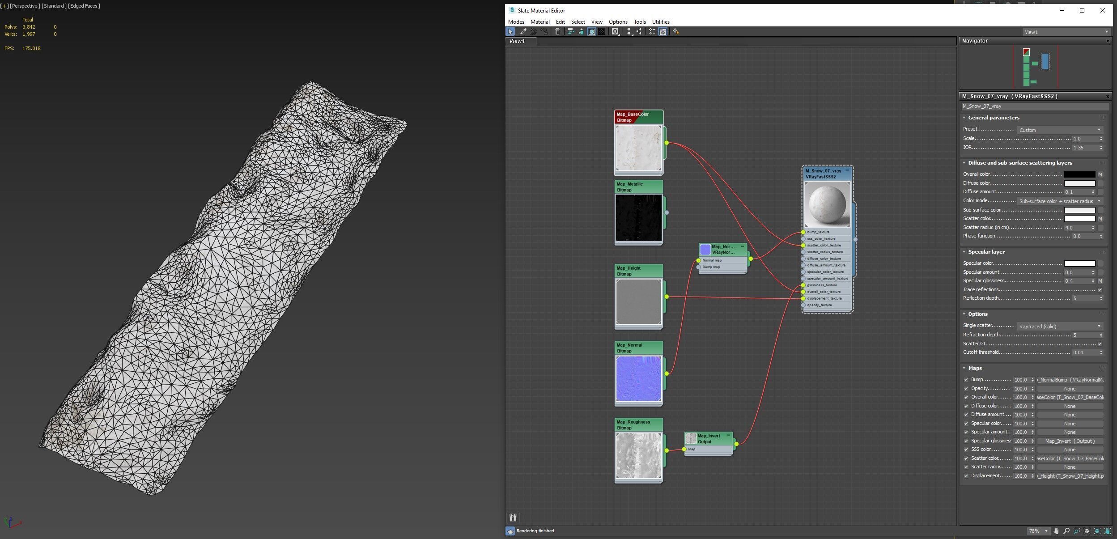Viewport: 1117px width, 539px height.
Task: Toggle show shaded material in viewport icon
Action: (x=591, y=32)
